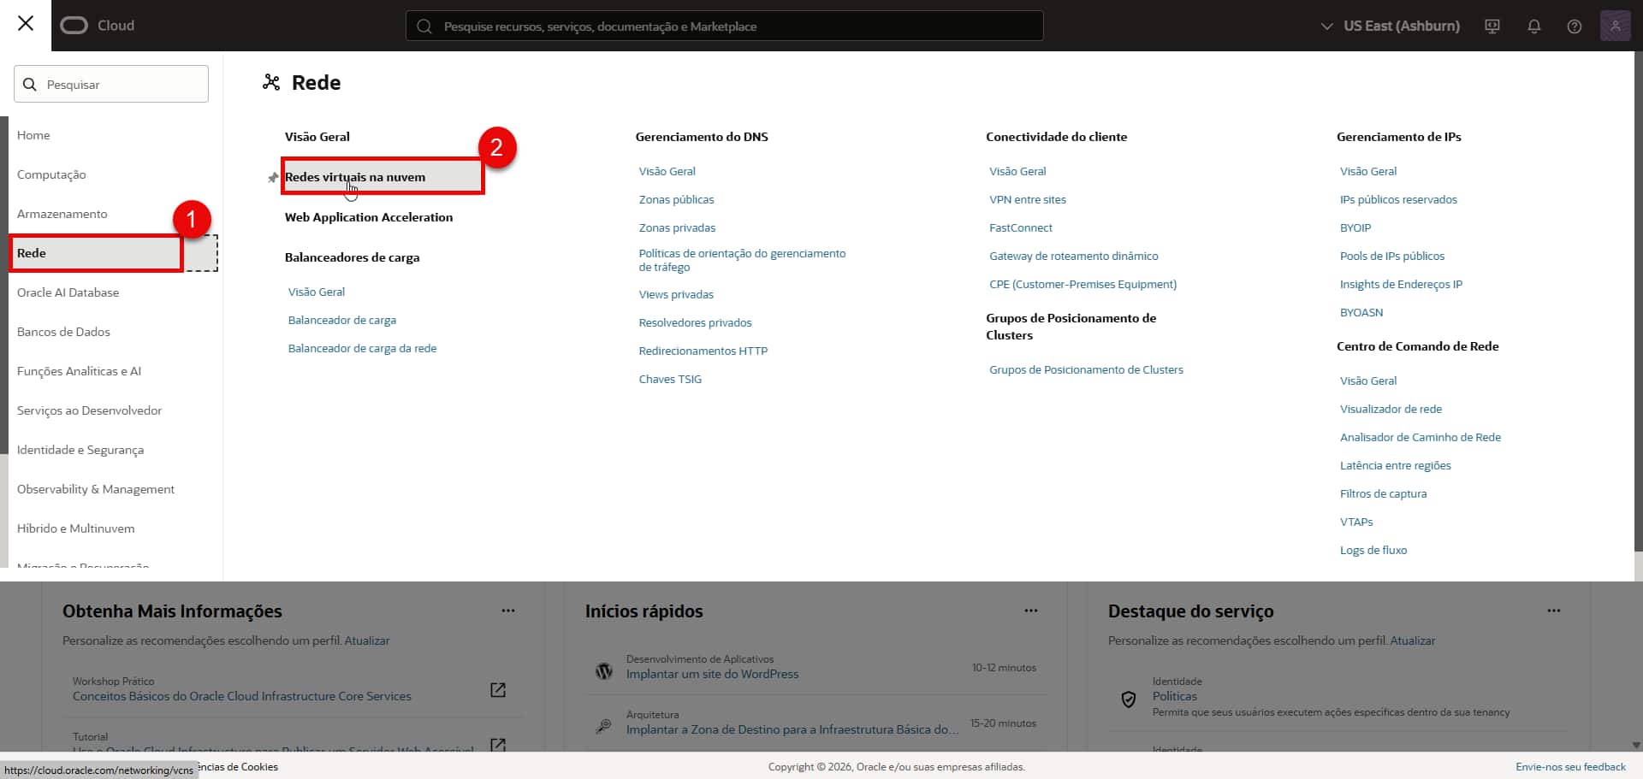Screen dimensions: 1643x779
Task: Open the Balanceador de carga link
Action: 342,320
